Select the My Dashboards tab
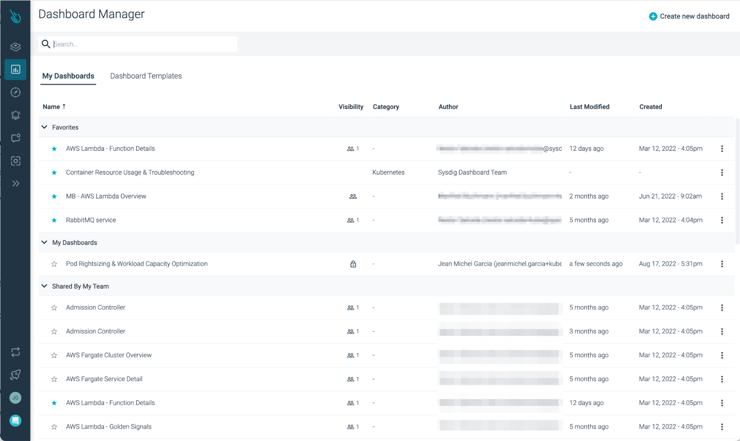Screen dimensions: 740x441 68,76
